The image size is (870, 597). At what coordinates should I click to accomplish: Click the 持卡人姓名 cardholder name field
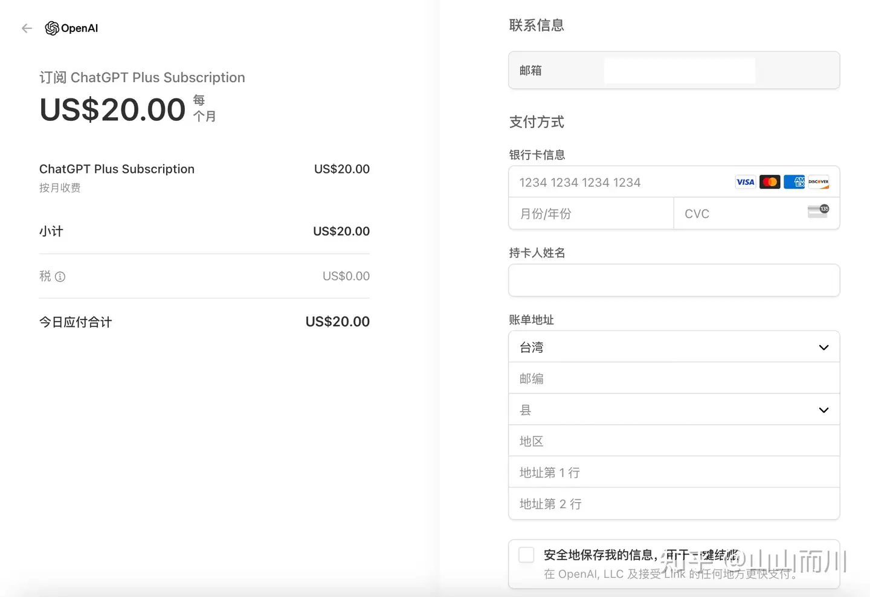coord(674,280)
